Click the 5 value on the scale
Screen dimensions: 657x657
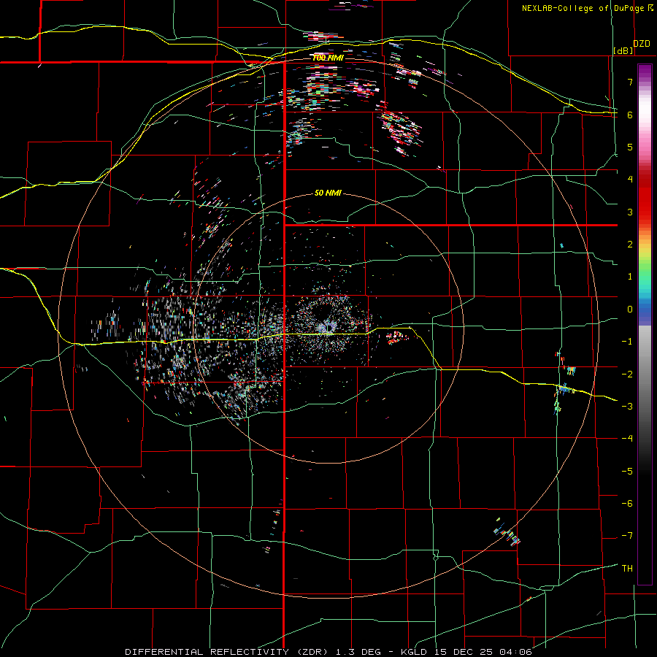(x=630, y=147)
